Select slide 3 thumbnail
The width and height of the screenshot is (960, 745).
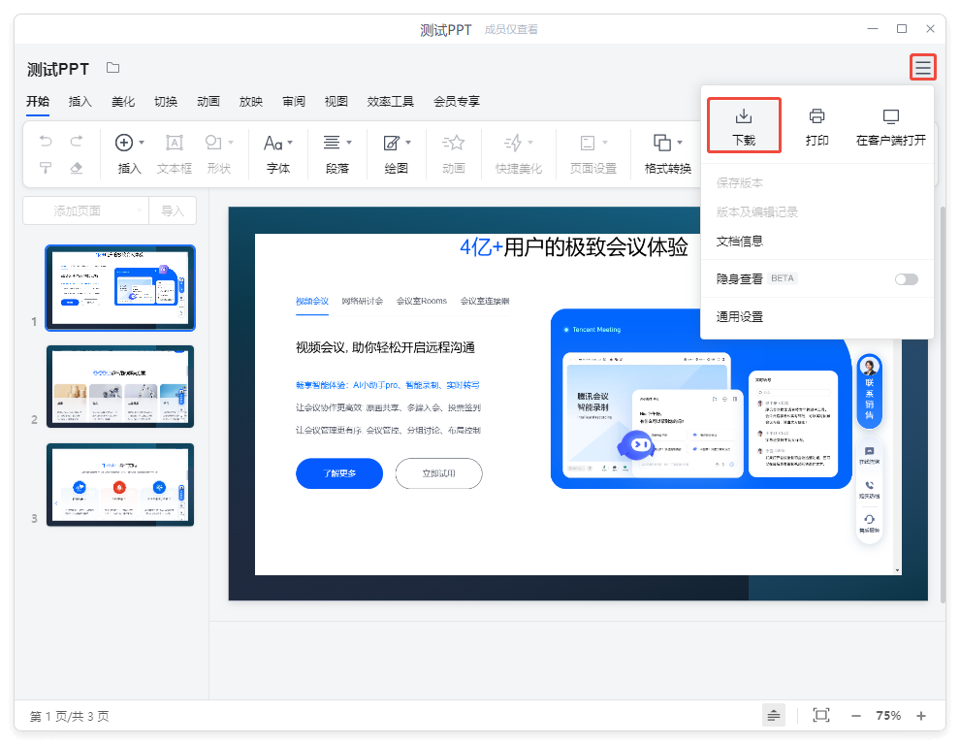[x=120, y=485]
